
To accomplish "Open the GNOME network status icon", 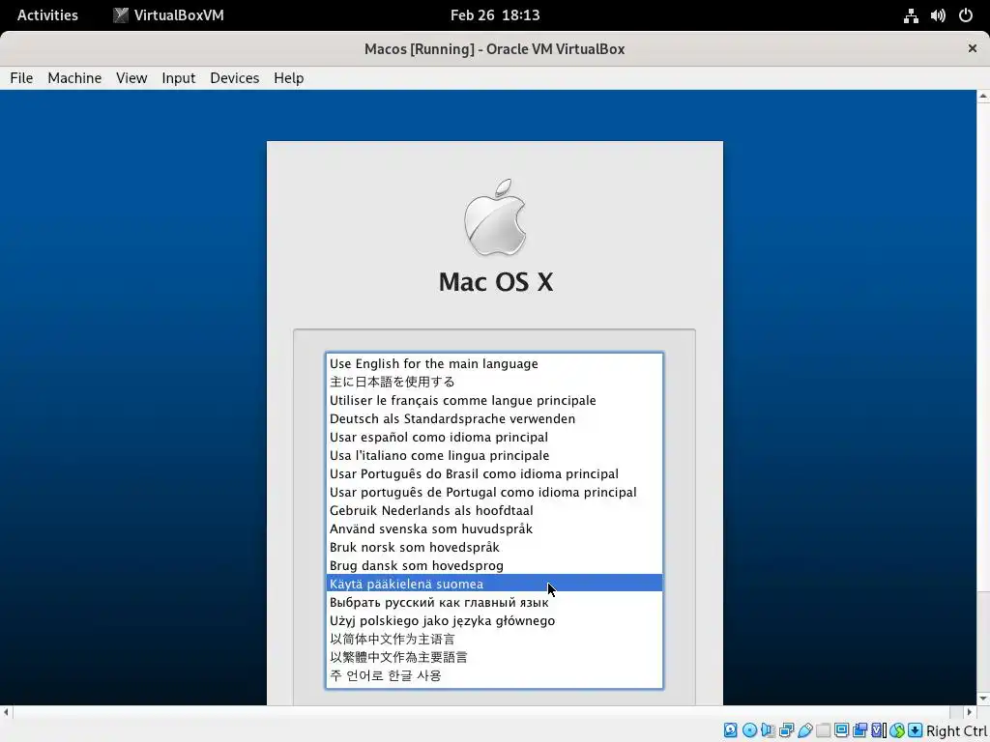I will pos(911,15).
